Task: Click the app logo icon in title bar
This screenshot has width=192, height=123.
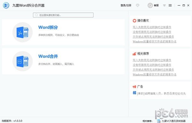Action: [x=6, y=5]
